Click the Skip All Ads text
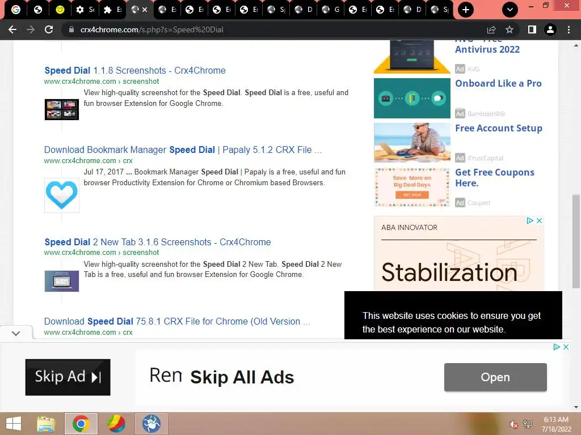This screenshot has height=435, width=581. [242, 377]
